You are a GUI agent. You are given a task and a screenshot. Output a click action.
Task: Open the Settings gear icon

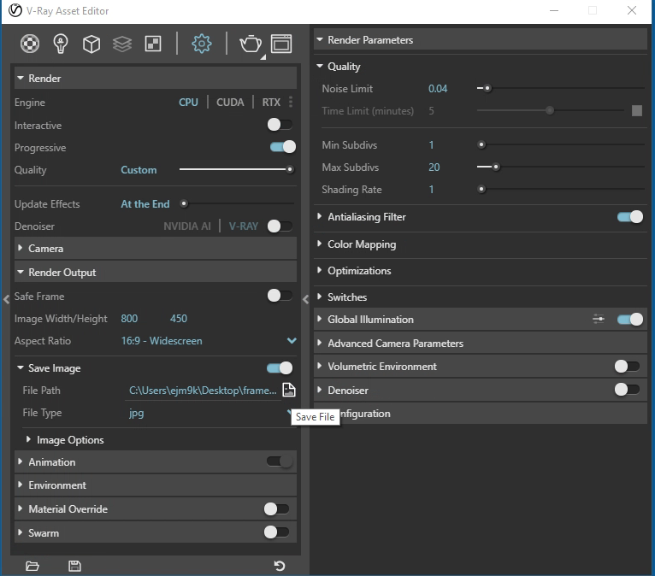[201, 44]
